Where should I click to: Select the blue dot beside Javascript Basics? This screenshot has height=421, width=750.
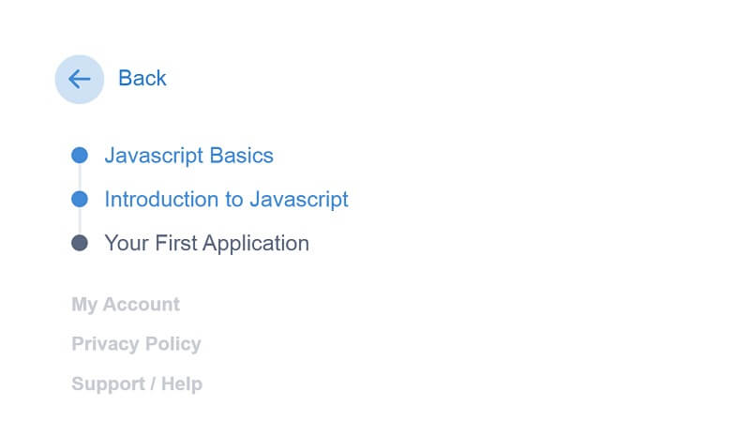[x=80, y=155]
